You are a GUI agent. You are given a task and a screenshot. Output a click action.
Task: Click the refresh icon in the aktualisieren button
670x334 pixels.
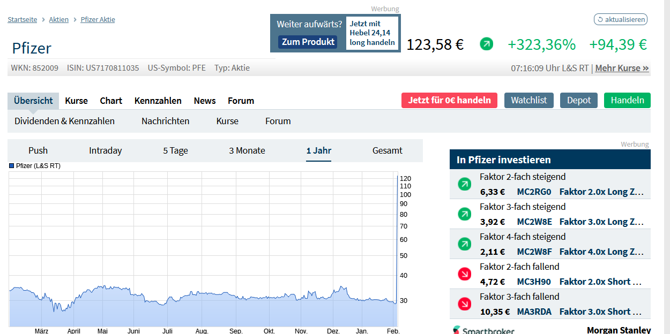tap(600, 20)
